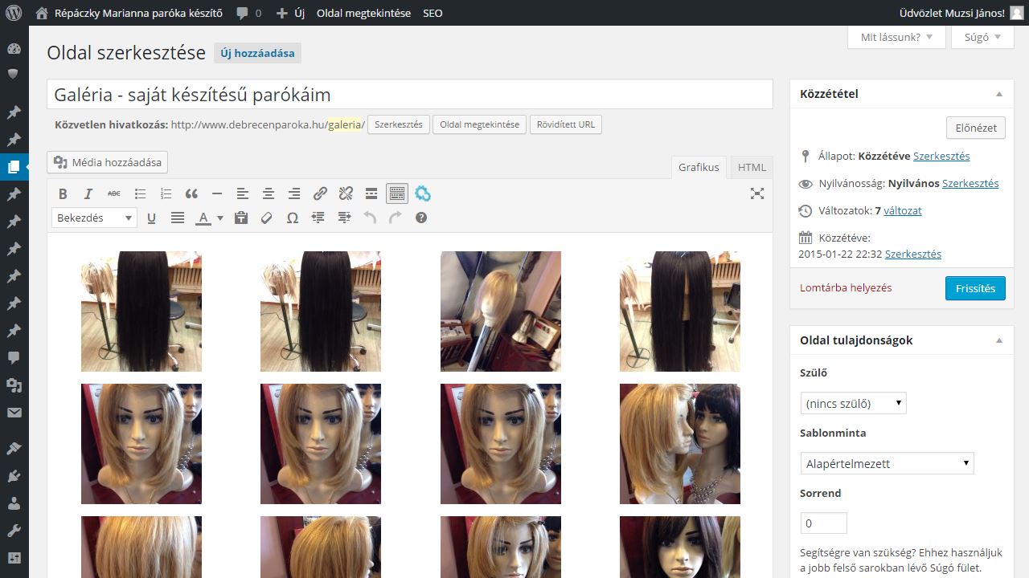The width and height of the screenshot is (1029, 578).
Task: Increase the paragraph indent
Action: [x=344, y=218]
